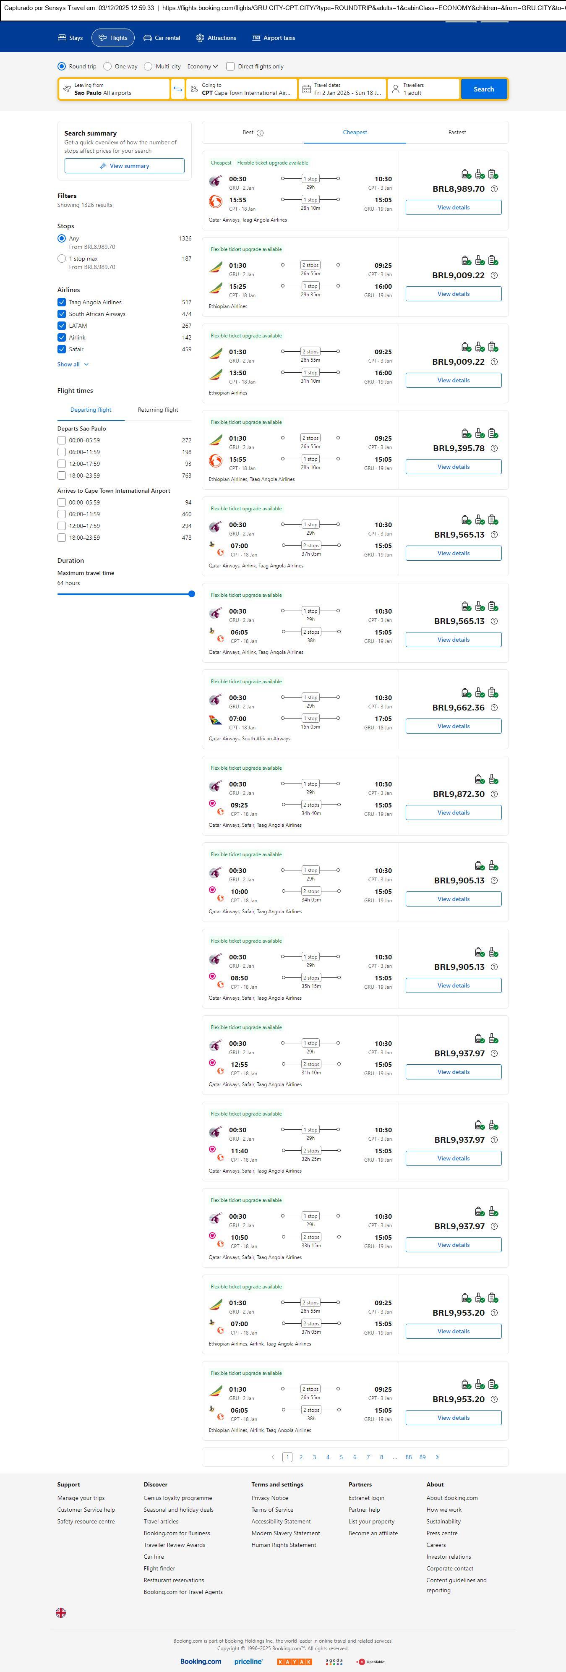Viewport: 566px width, 1672px height.
Task: Click the Maximum travel time slider handle
Action: [191, 594]
